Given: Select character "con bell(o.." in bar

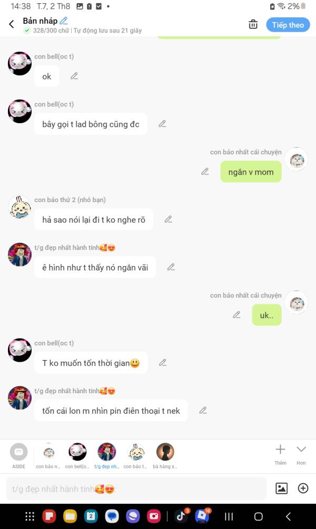Looking at the screenshot, I should (77, 456).
